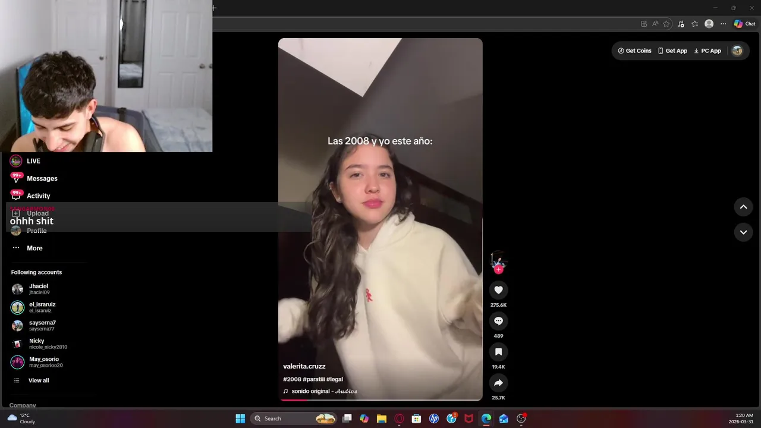Click the video to pause playback
This screenshot has height=428, width=761.
click(x=380, y=220)
